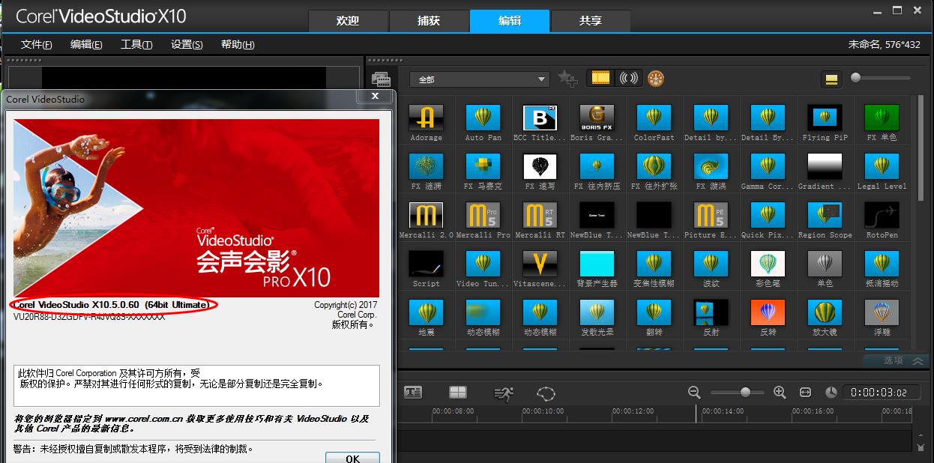Toggle show video filters button

tap(600, 78)
